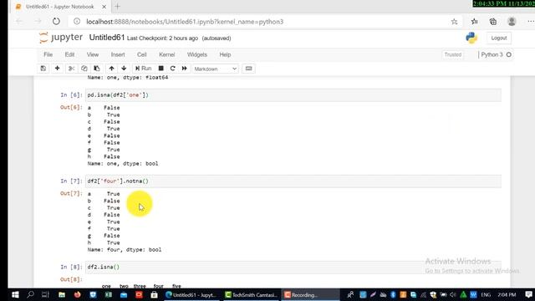Paste cells below icon
535x301 pixels.
[97, 69]
